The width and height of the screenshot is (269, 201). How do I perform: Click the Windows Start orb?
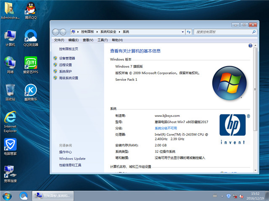tap(7, 196)
